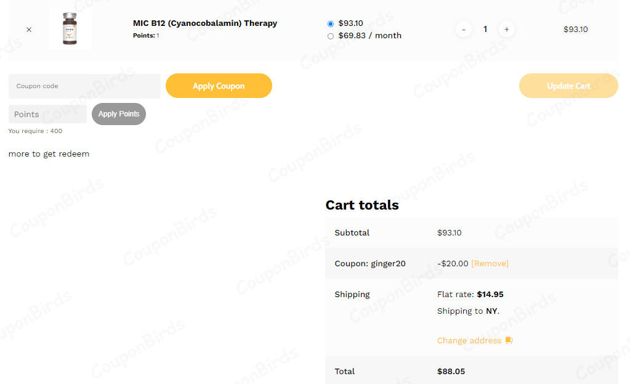Click the 'more to get redeem' link
The width and height of the screenshot is (630, 384).
[x=49, y=153]
